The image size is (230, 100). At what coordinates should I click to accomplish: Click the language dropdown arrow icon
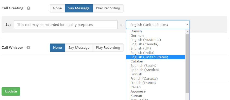point(187,25)
